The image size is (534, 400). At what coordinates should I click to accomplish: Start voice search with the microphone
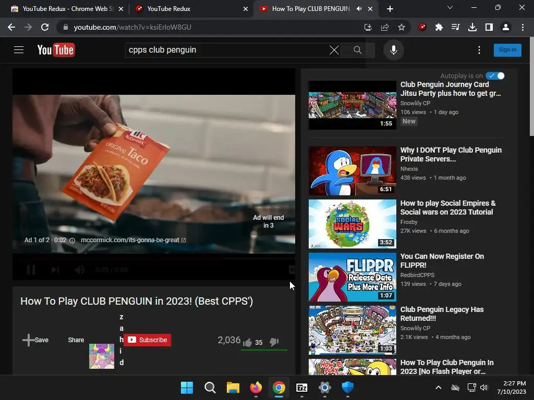393,50
